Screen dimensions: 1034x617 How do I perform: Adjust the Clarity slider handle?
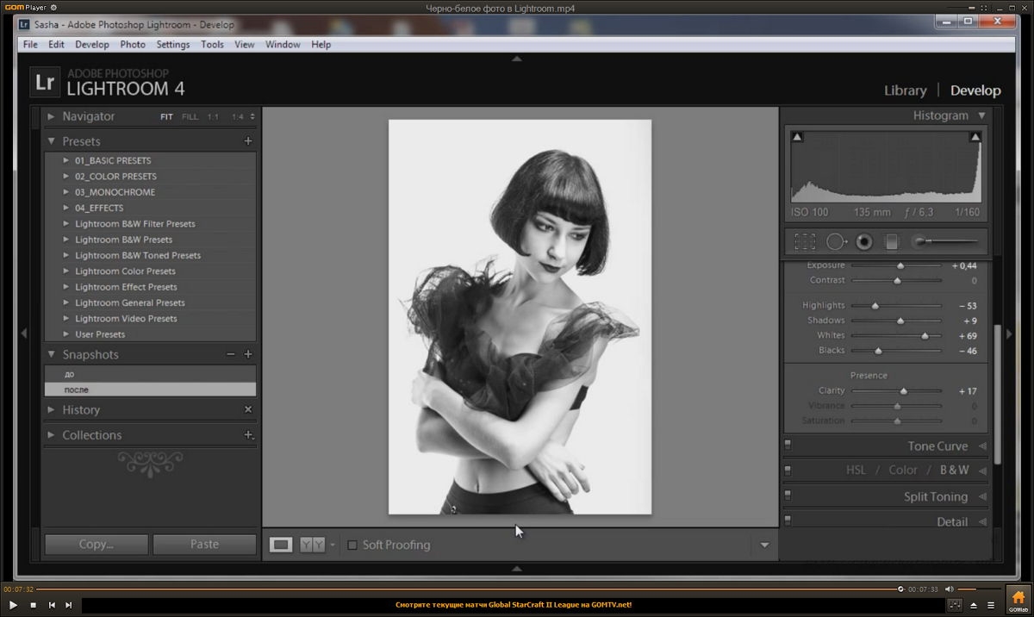[x=904, y=391]
